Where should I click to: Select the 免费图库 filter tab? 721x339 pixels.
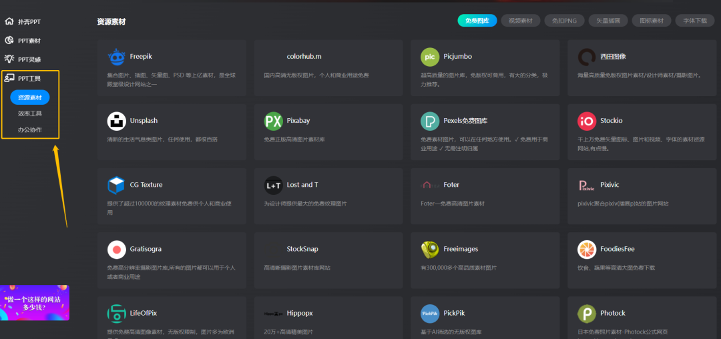[x=477, y=21]
